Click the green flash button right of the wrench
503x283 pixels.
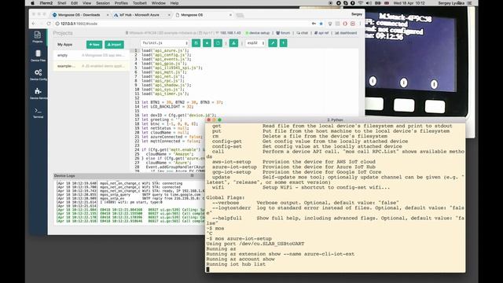[283, 43]
